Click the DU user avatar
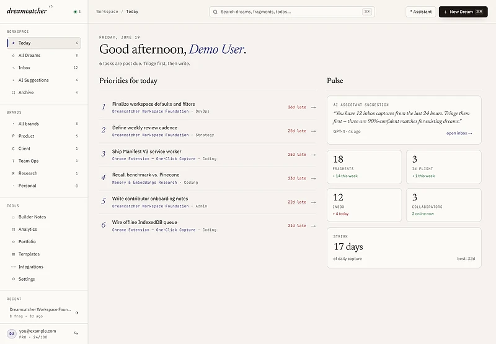Screen dimensions: 496x344 point(12,333)
